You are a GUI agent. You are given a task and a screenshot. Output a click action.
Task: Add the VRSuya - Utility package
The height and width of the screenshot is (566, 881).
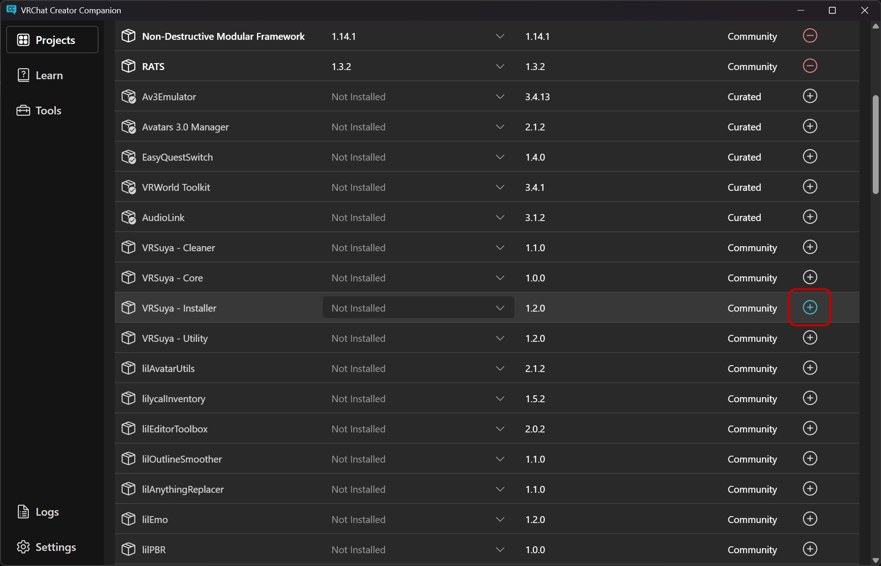[810, 338]
